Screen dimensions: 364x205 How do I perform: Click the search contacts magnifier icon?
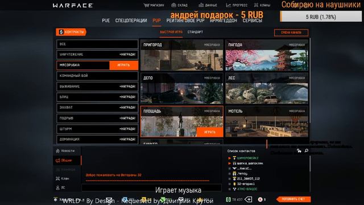[x=307, y=151]
